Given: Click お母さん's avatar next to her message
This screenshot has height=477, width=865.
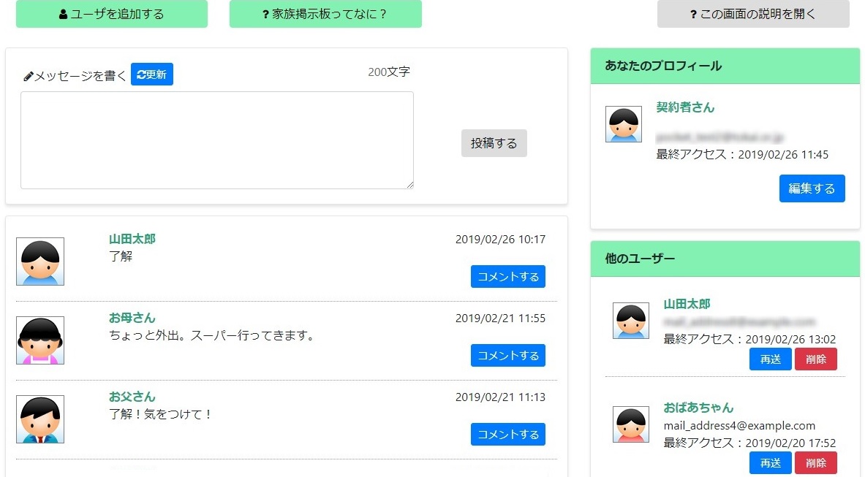Looking at the screenshot, I should tap(39, 340).
